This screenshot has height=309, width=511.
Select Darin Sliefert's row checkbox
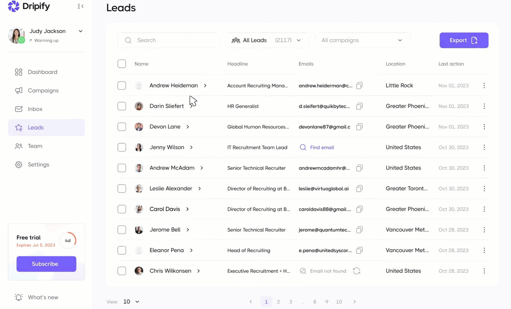[122, 106]
